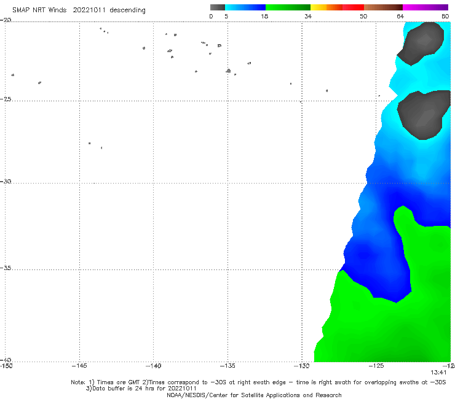Click the word "descending" in the title
Image resolution: width=455 pixels, height=399 pixels.
pos(127,10)
